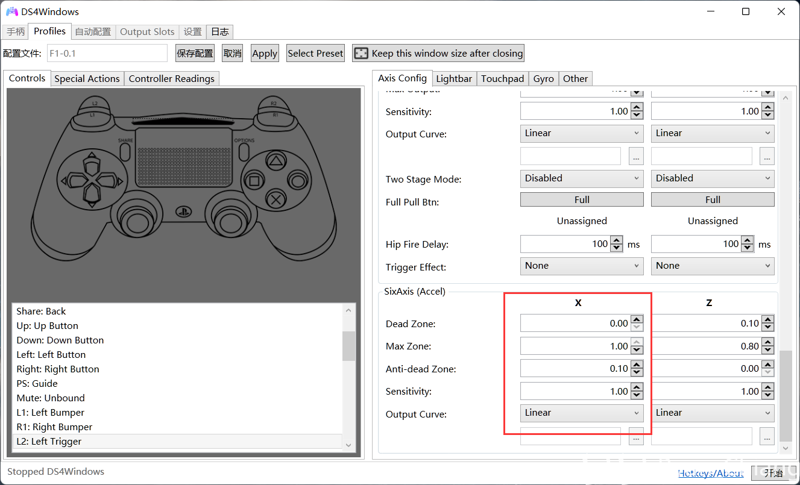
Task: Open left Two Stage Mode dropdown
Action: pos(582,178)
